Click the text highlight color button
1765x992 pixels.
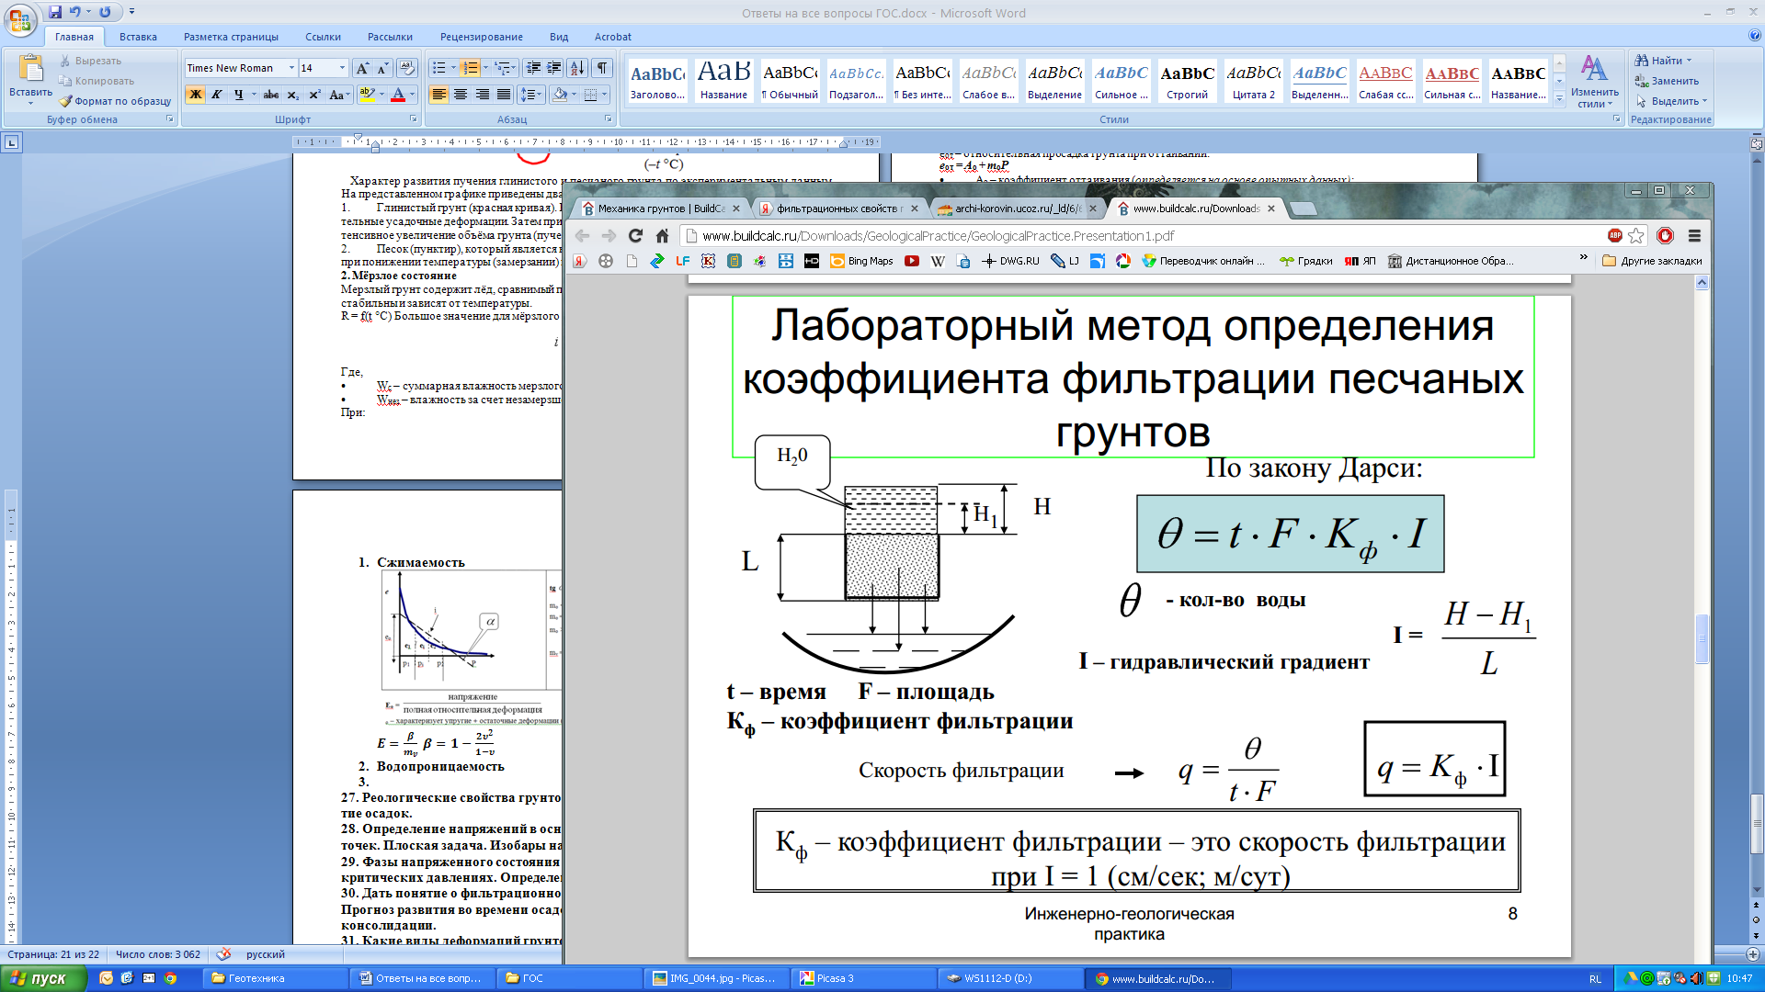[x=366, y=95]
